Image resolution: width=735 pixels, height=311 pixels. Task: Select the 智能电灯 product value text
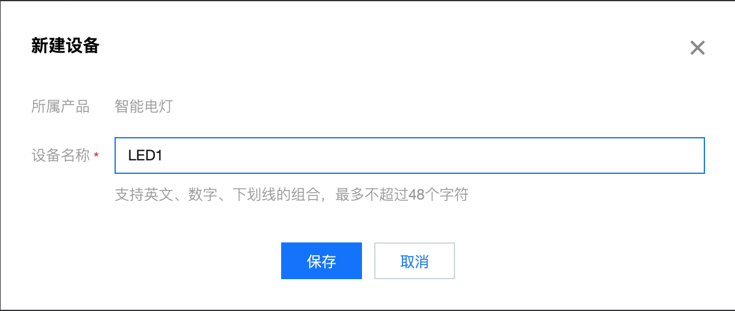click(x=143, y=107)
